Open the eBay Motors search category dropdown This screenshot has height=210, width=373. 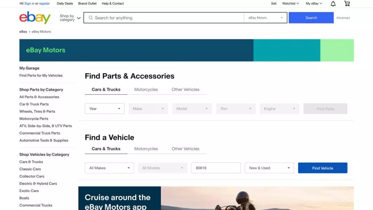coord(266,17)
